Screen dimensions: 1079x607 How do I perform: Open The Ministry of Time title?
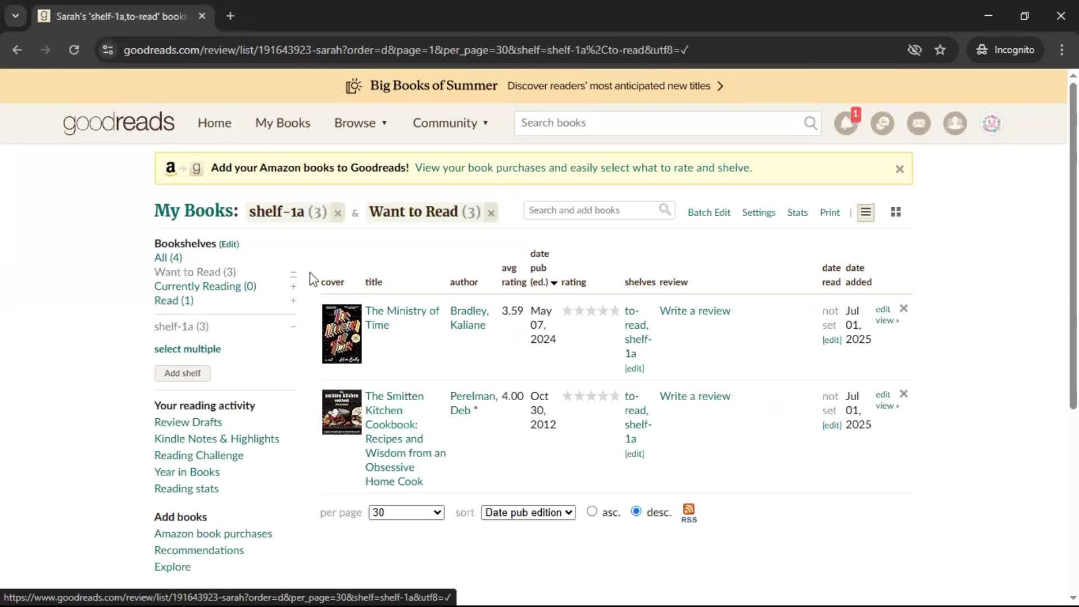(402, 318)
